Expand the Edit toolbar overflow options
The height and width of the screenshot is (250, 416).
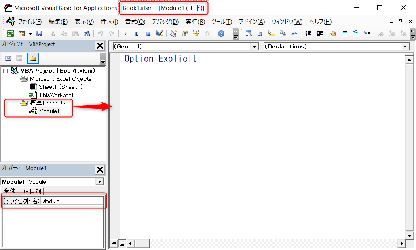[x=412, y=34]
